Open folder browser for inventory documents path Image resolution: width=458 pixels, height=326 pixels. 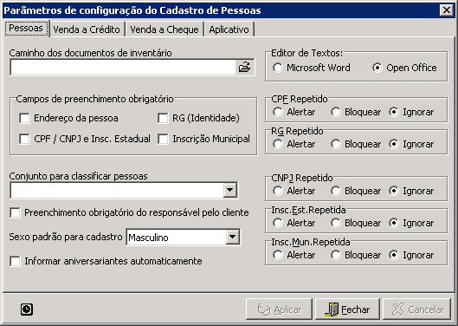click(x=244, y=68)
